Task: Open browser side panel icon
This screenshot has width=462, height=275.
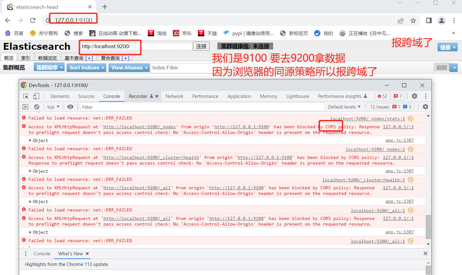Action: pos(429,21)
